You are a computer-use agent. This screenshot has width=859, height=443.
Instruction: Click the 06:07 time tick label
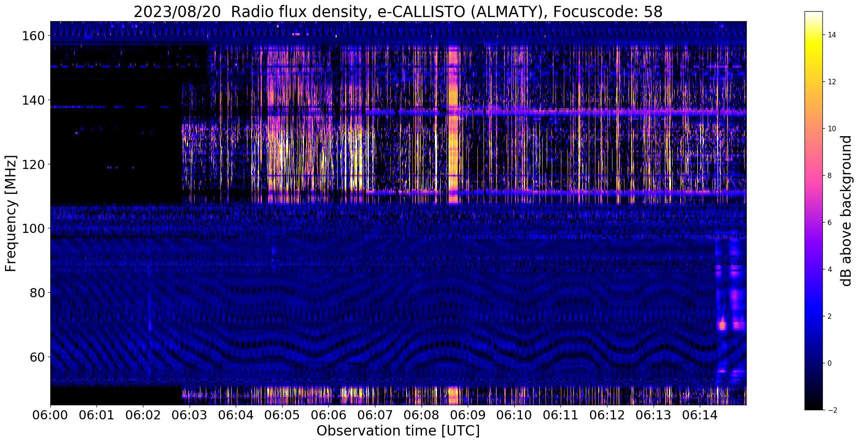click(x=375, y=415)
